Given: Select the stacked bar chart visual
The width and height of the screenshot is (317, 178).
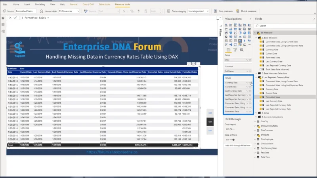Looking at the screenshot, I should (x=226, y=25).
